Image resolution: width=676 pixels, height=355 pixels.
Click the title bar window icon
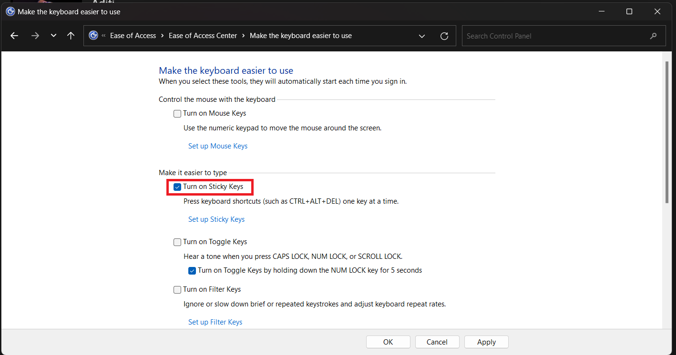[x=10, y=11]
